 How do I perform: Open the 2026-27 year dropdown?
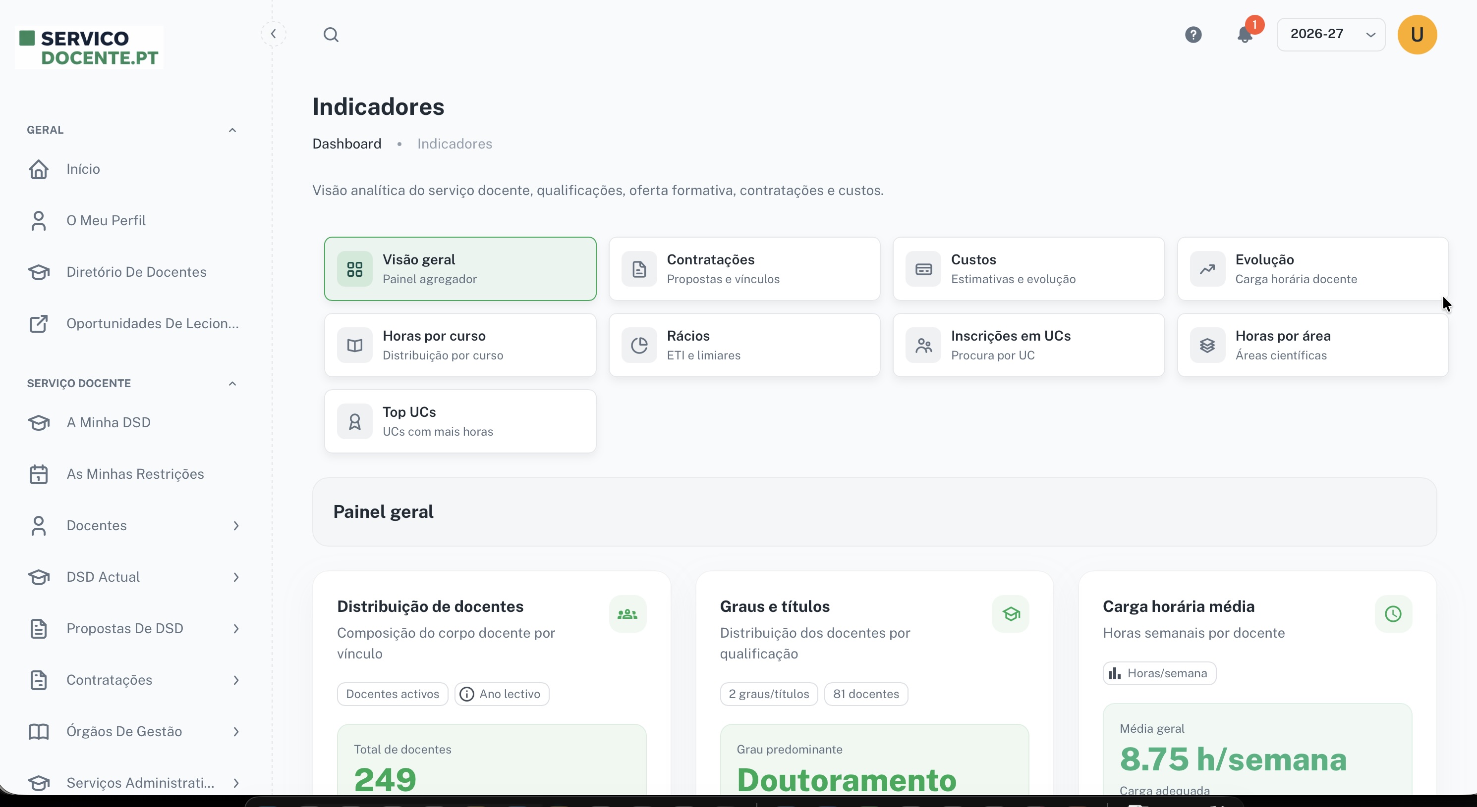pos(1331,34)
